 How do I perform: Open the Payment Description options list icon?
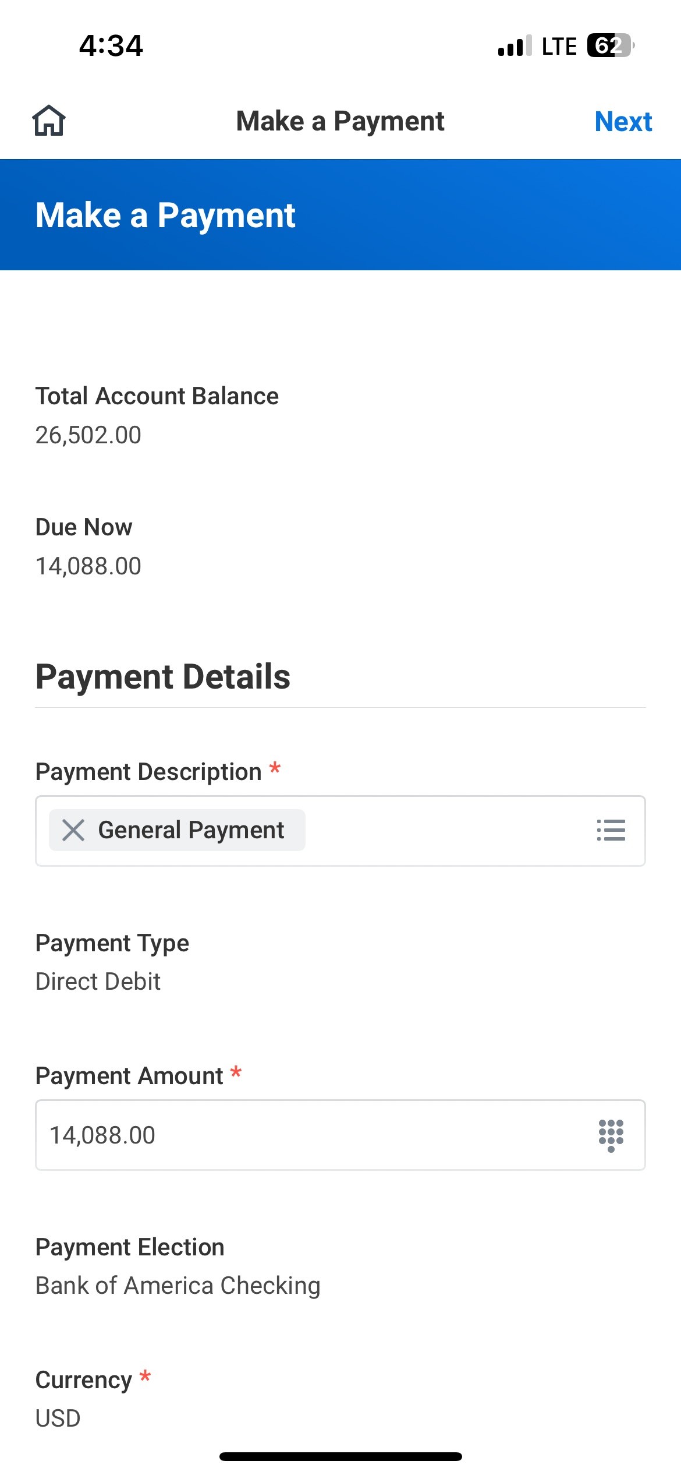[611, 830]
